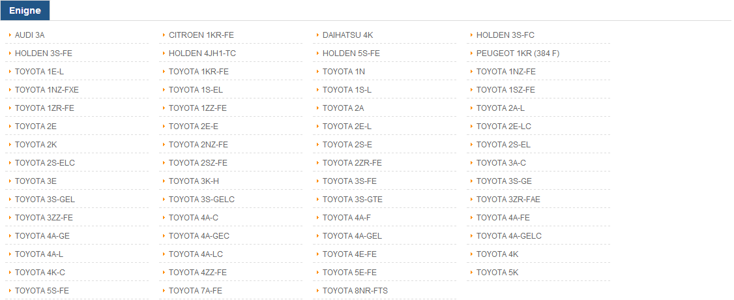The width and height of the screenshot is (734, 300).
Task: Open the HOLDEN 5S-FE engine link
Action: [351, 53]
